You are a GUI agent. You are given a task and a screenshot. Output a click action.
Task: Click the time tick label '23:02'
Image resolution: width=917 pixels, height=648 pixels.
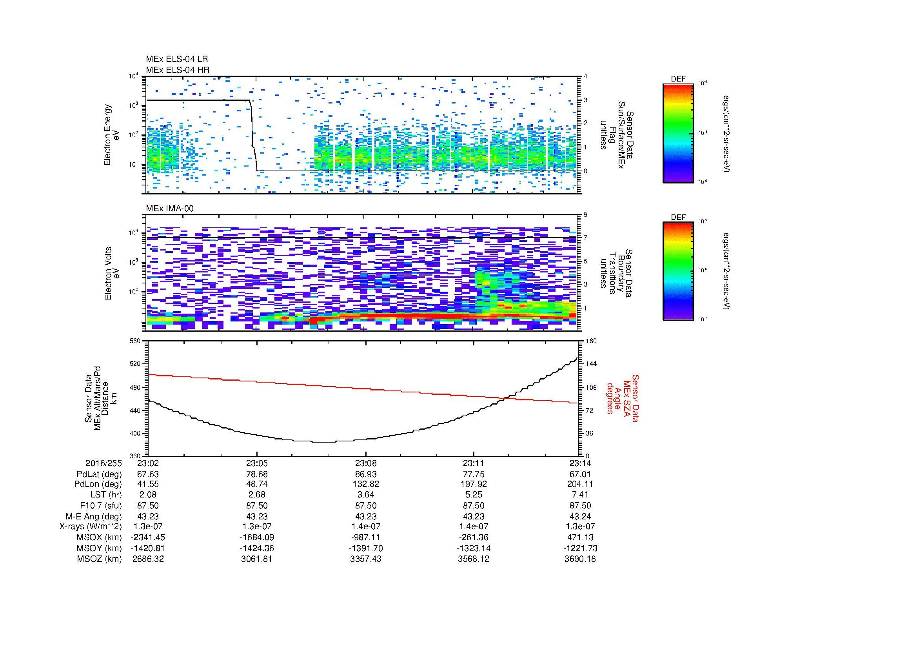coord(148,463)
